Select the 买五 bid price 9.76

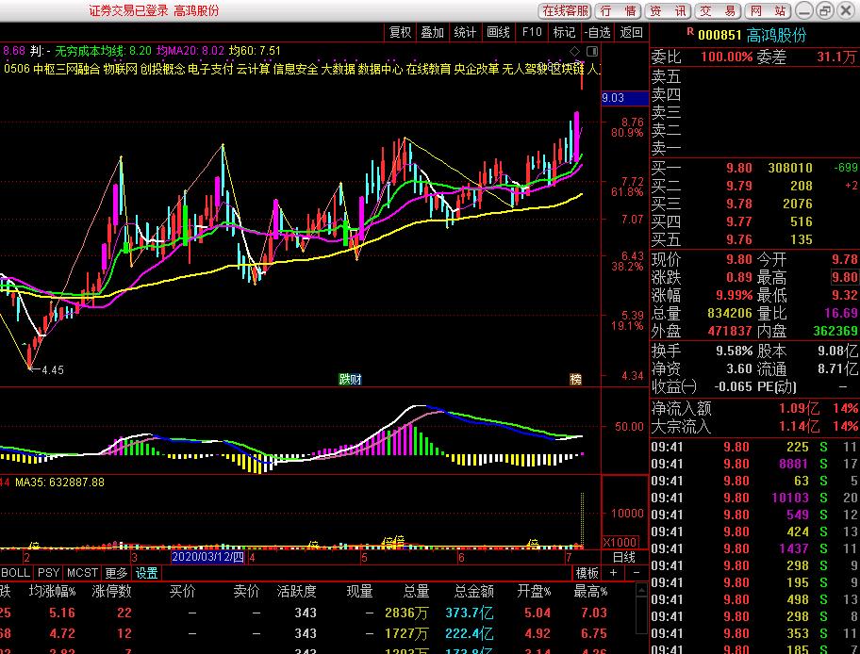738,239
